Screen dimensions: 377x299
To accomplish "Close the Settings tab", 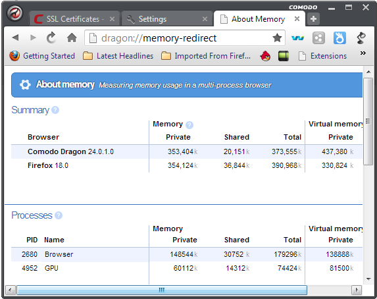I will [205, 19].
